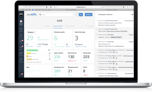Open the deals dollar icon in sidebar
The image size is (152, 92).
click(21, 29)
